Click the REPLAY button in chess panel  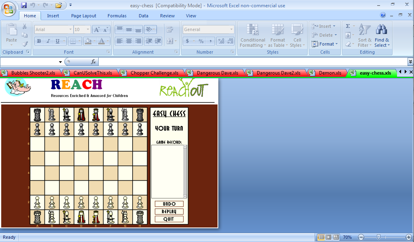169,211
